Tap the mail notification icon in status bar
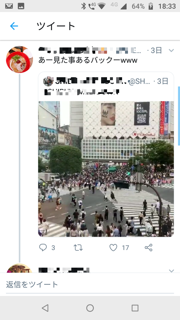 9,6
